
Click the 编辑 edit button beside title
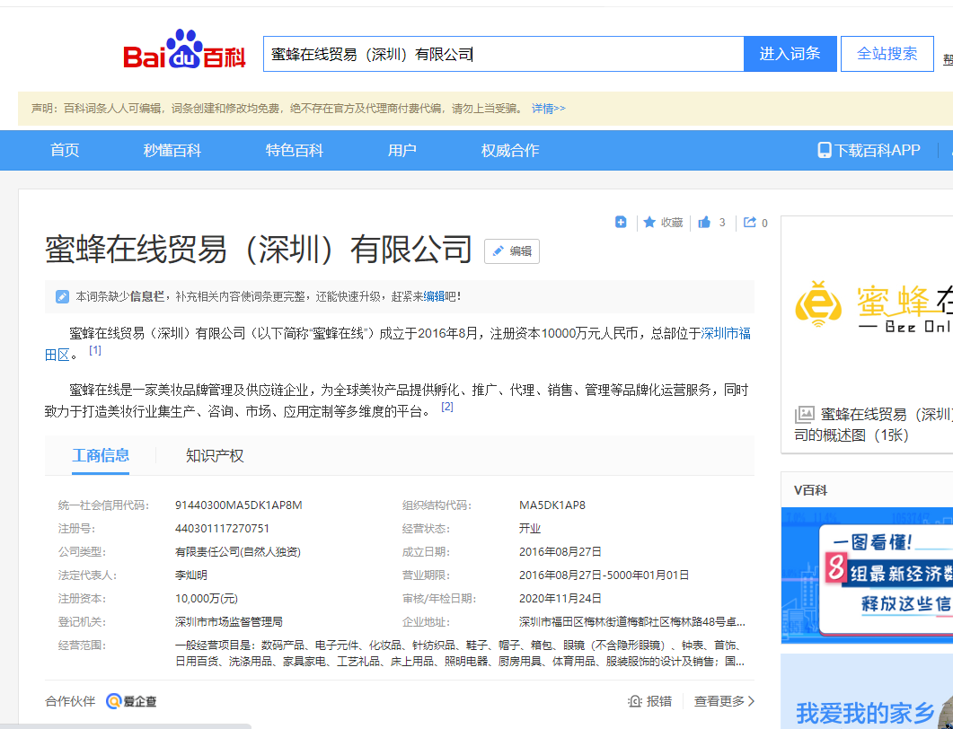click(x=512, y=250)
